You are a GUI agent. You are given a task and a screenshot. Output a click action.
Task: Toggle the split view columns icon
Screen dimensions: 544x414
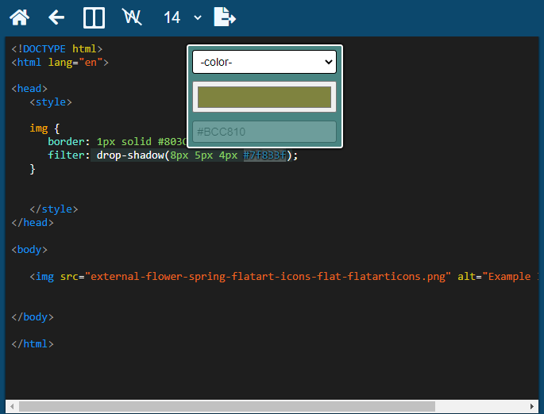click(94, 17)
